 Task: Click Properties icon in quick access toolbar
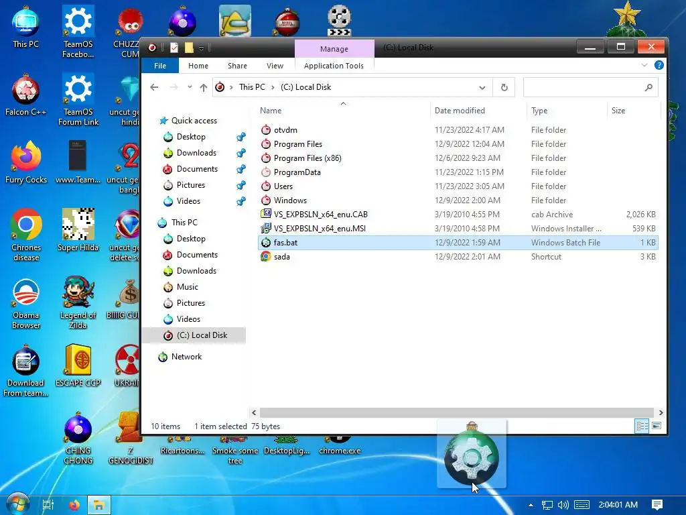click(x=174, y=48)
